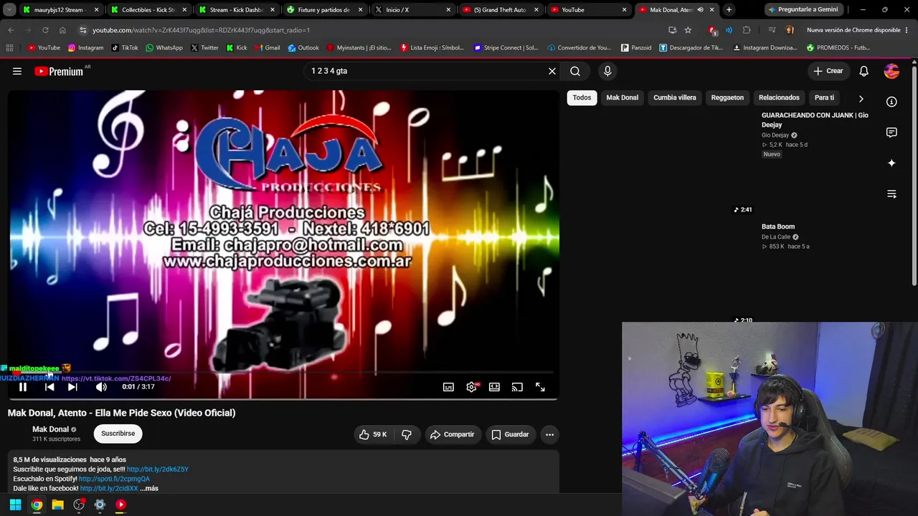
Task: Open the YouTube account avatar menu
Action: pyautogui.click(x=892, y=71)
